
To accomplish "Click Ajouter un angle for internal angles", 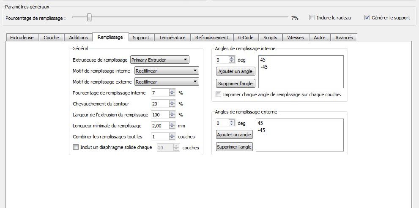I will (x=236, y=71).
